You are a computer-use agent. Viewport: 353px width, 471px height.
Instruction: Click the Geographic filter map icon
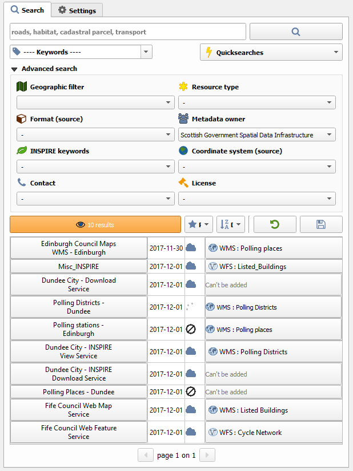(x=22, y=86)
